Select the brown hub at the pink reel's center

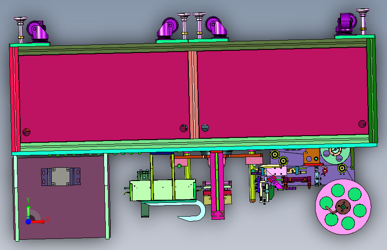343,207
